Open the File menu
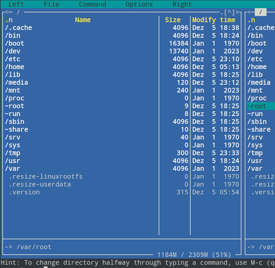This screenshot has height=268, width=275. click(x=51, y=4)
